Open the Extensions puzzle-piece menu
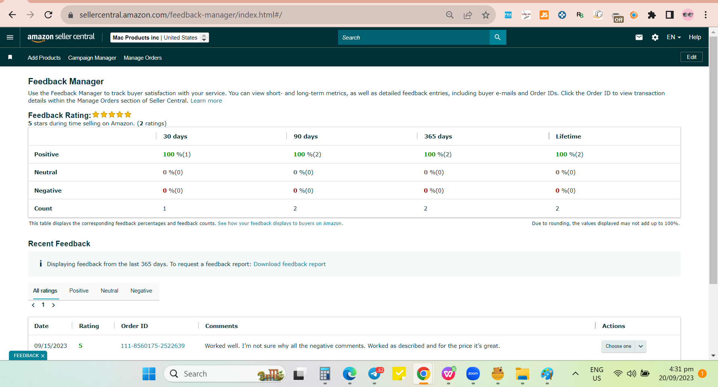This screenshot has height=387, width=718. (x=652, y=15)
